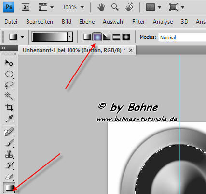
Task: Select the Move tool
Action: click(9, 63)
